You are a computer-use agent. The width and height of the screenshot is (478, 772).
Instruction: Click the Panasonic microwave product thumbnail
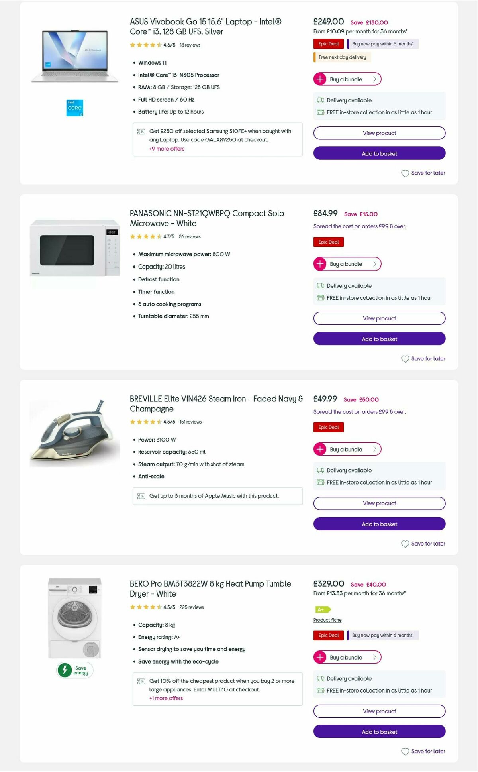(75, 247)
